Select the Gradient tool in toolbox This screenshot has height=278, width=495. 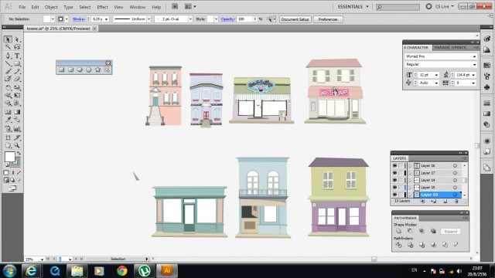pyautogui.click(x=17, y=112)
